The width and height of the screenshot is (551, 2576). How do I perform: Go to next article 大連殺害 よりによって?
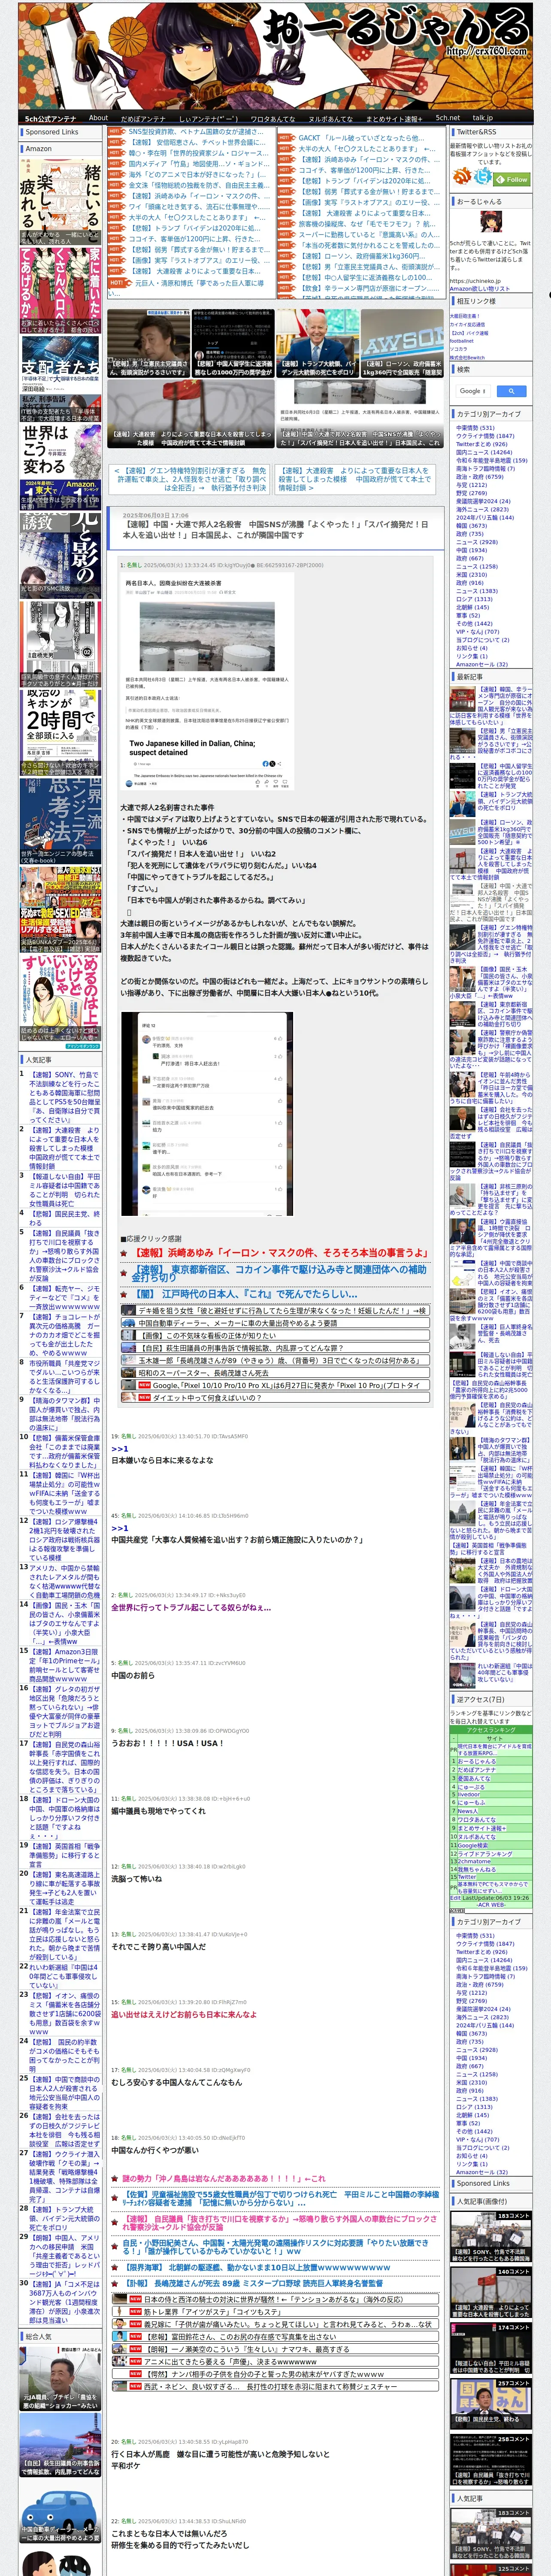pyautogui.click(x=355, y=479)
